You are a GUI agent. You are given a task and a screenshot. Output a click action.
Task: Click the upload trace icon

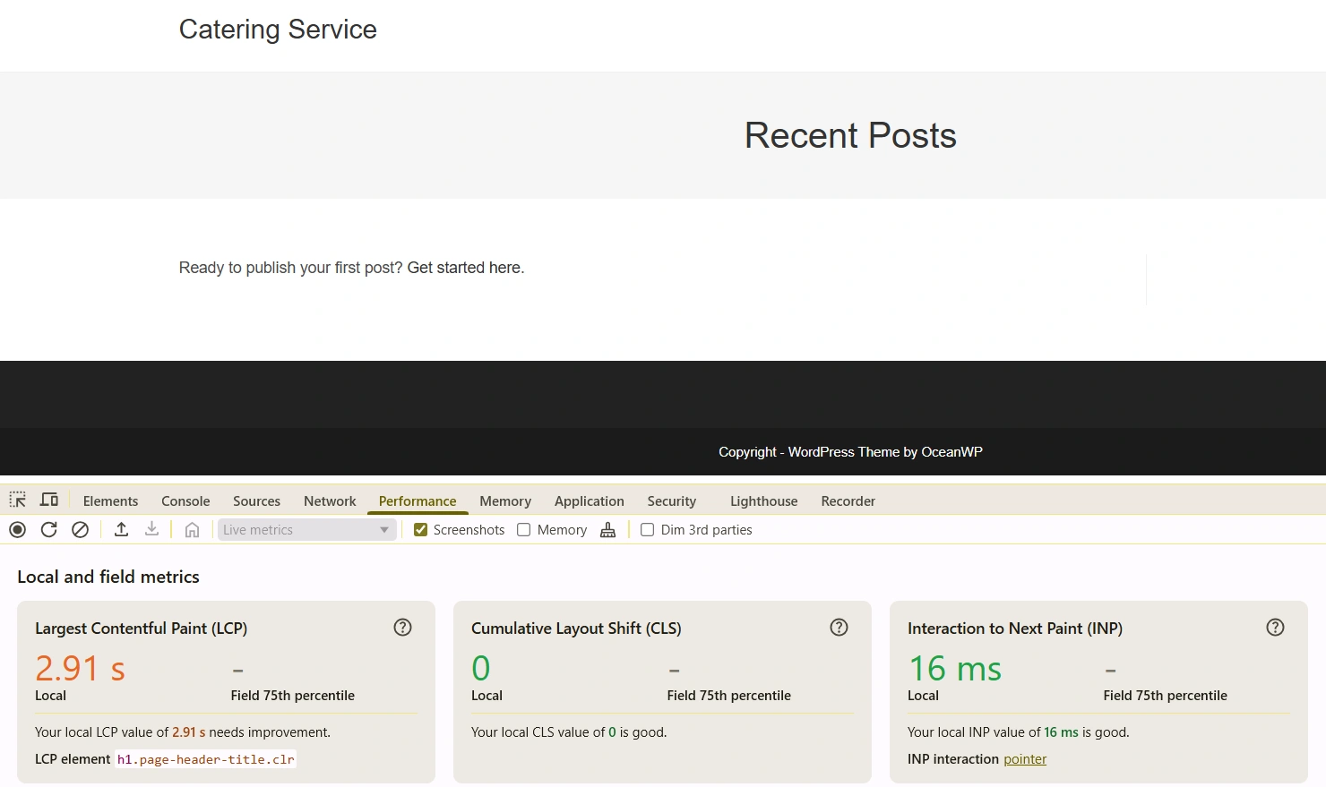point(121,529)
